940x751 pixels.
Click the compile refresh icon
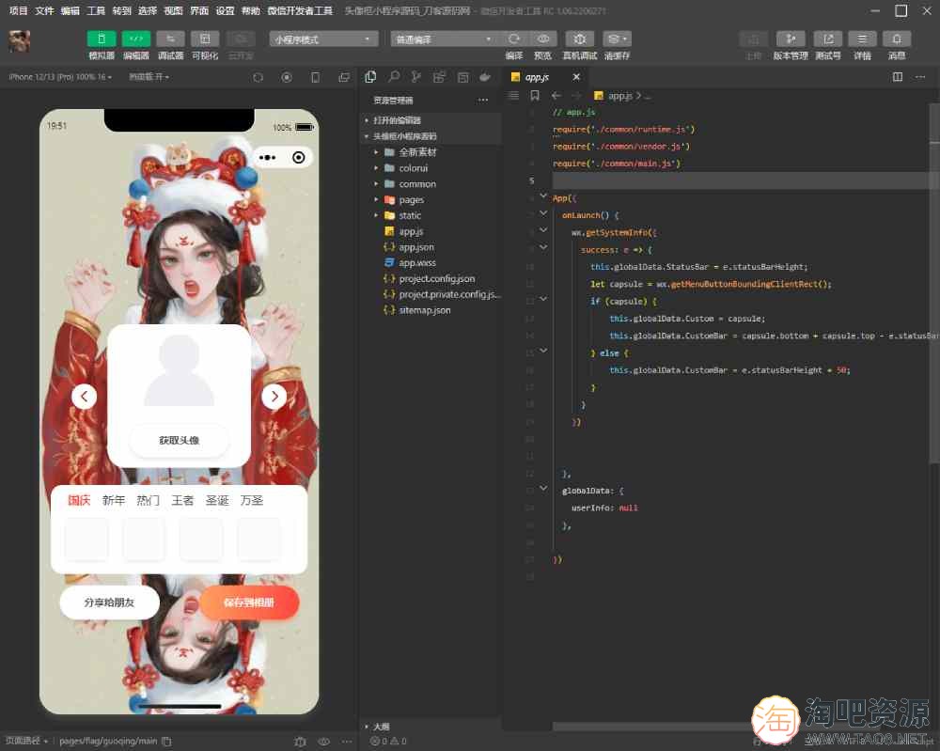click(514, 39)
